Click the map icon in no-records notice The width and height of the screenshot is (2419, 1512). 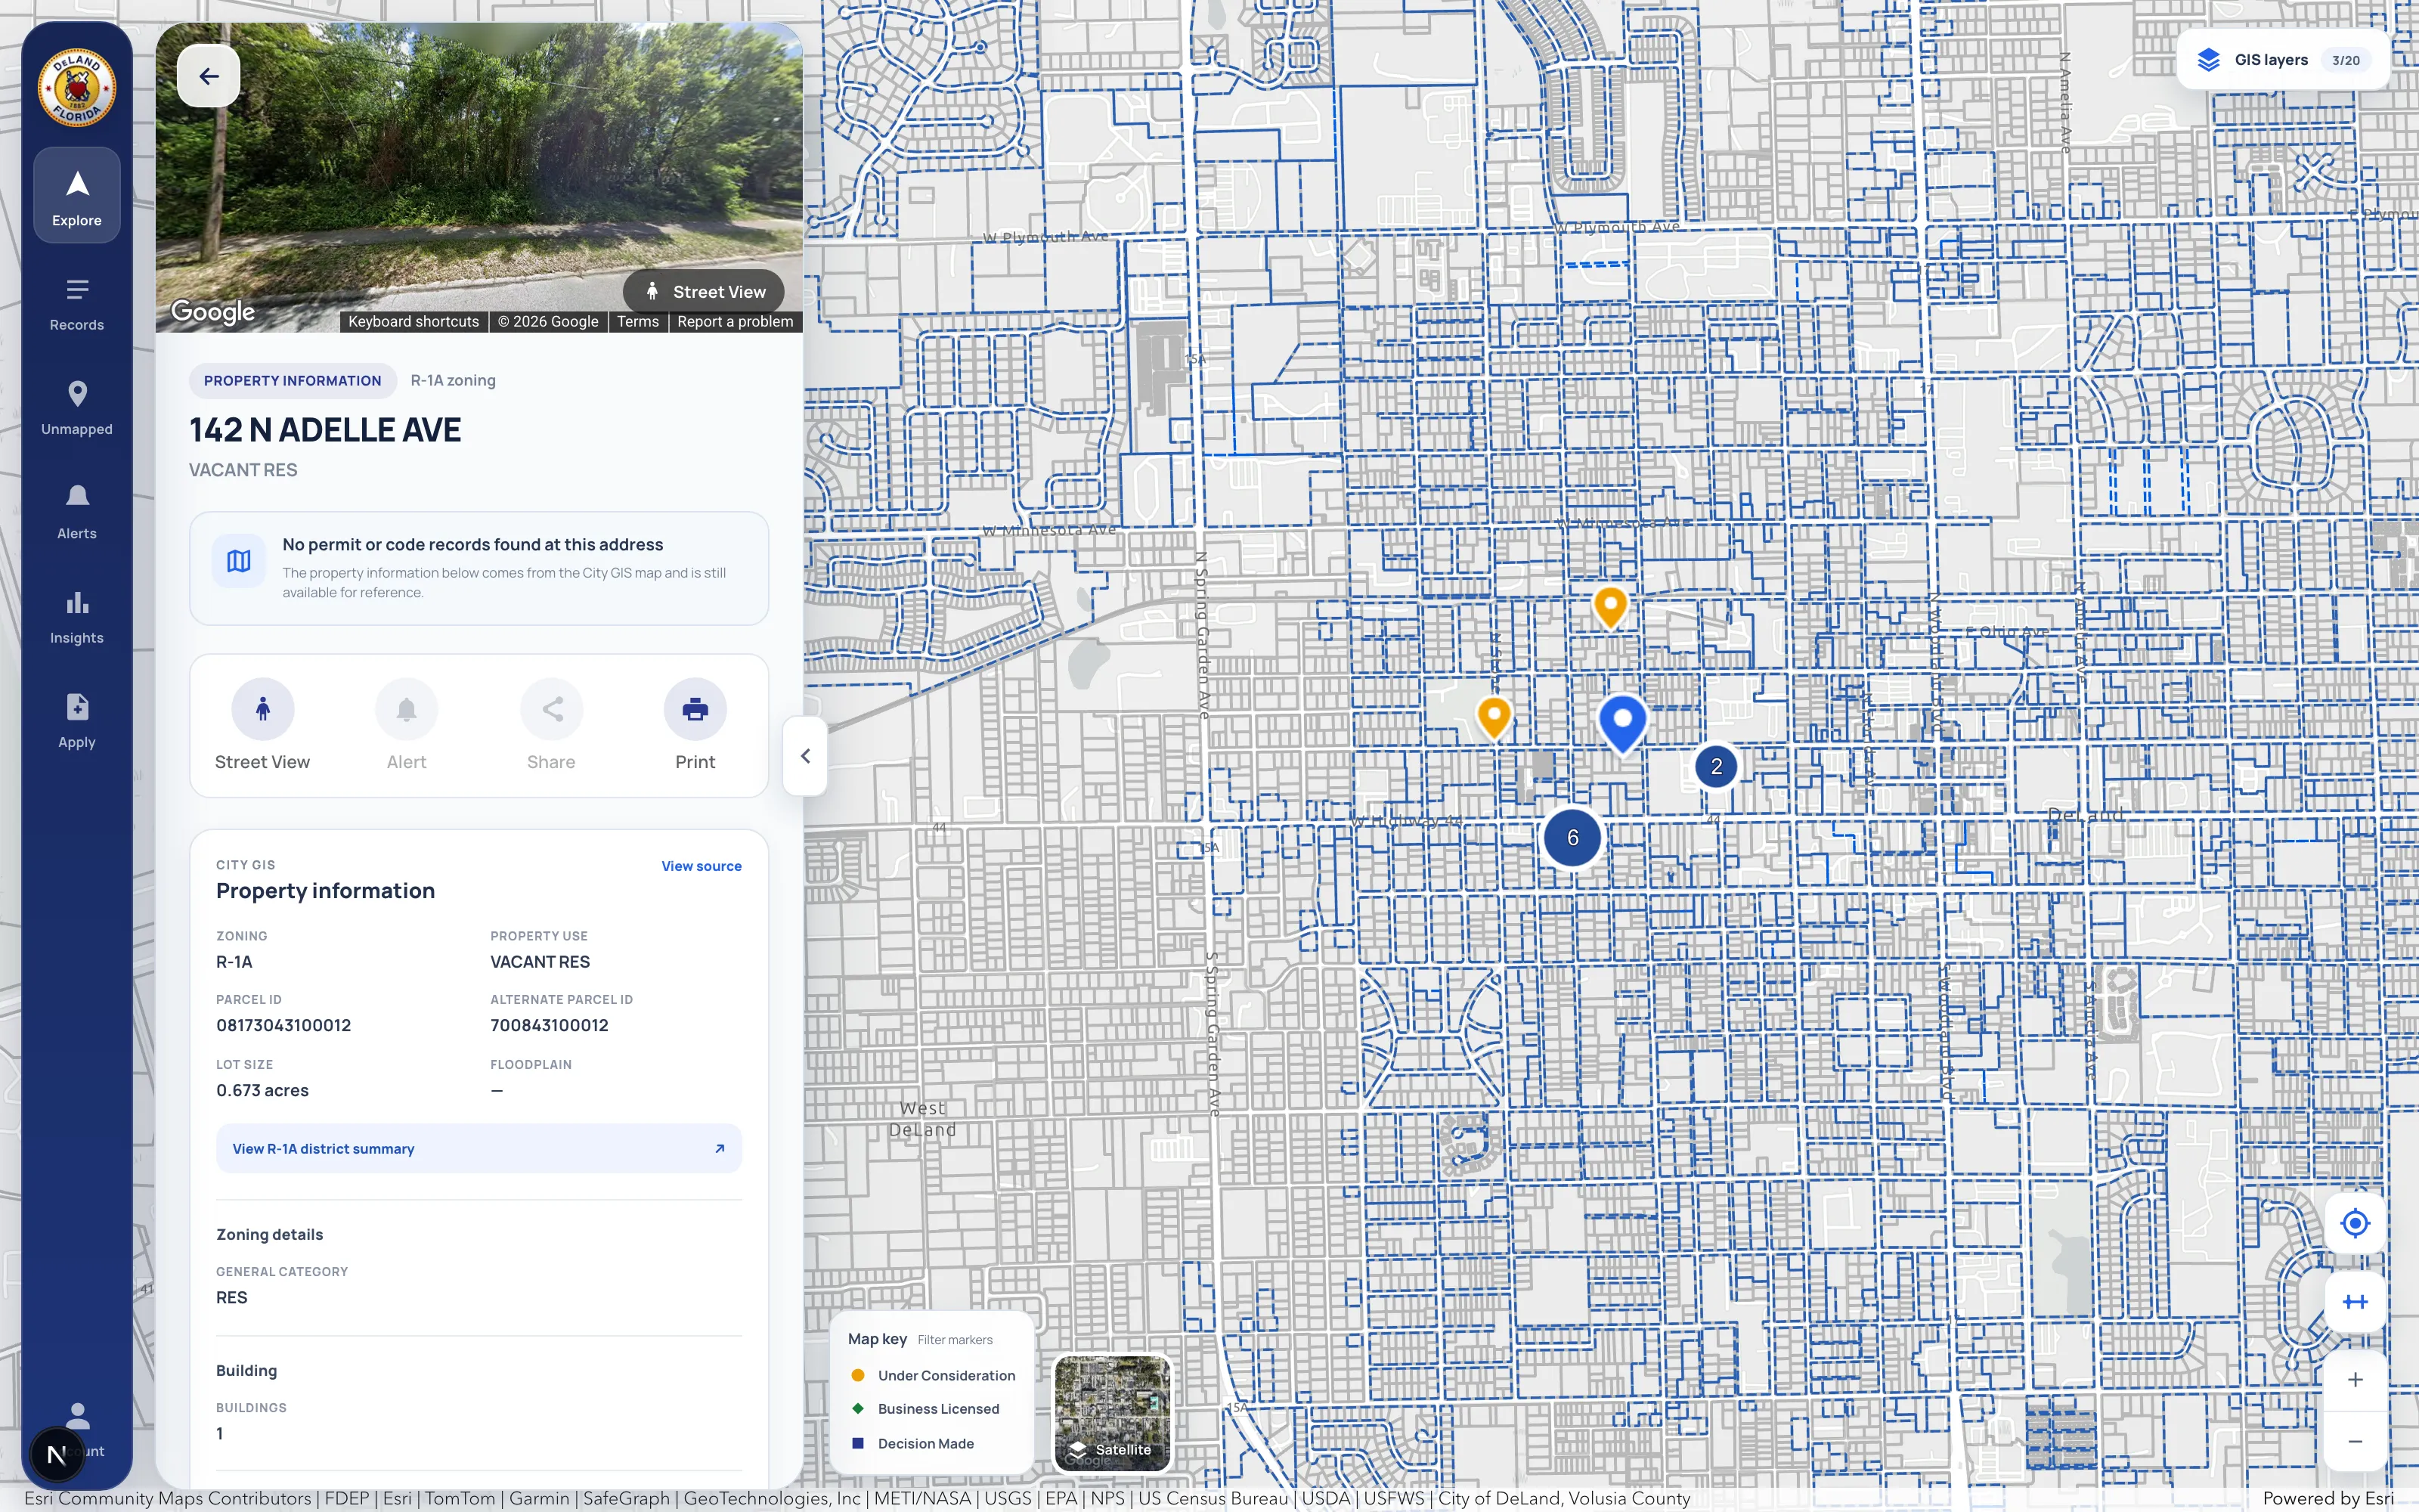[x=239, y=561]
